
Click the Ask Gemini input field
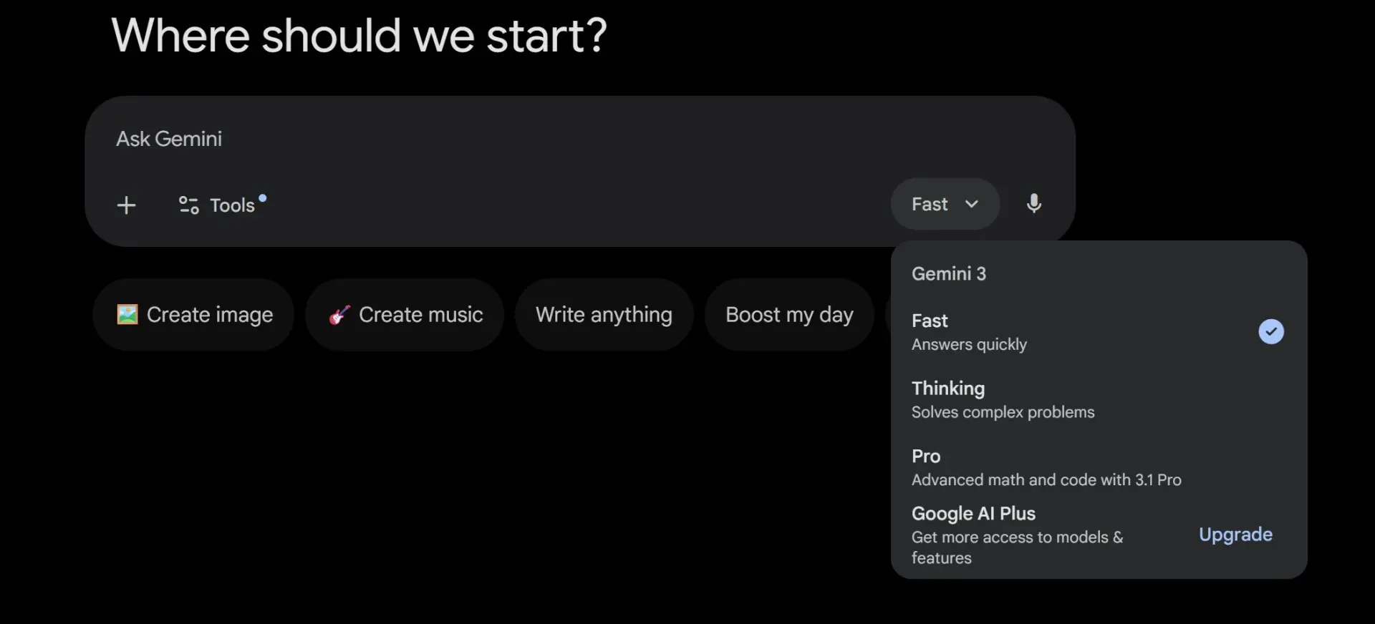[580, 139]
